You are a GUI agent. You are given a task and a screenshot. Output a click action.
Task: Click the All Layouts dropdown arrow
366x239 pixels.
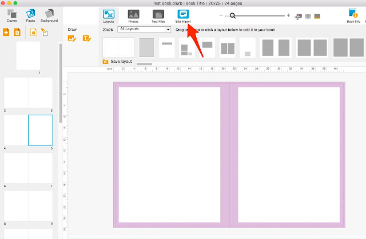click(x=168, y=29)
